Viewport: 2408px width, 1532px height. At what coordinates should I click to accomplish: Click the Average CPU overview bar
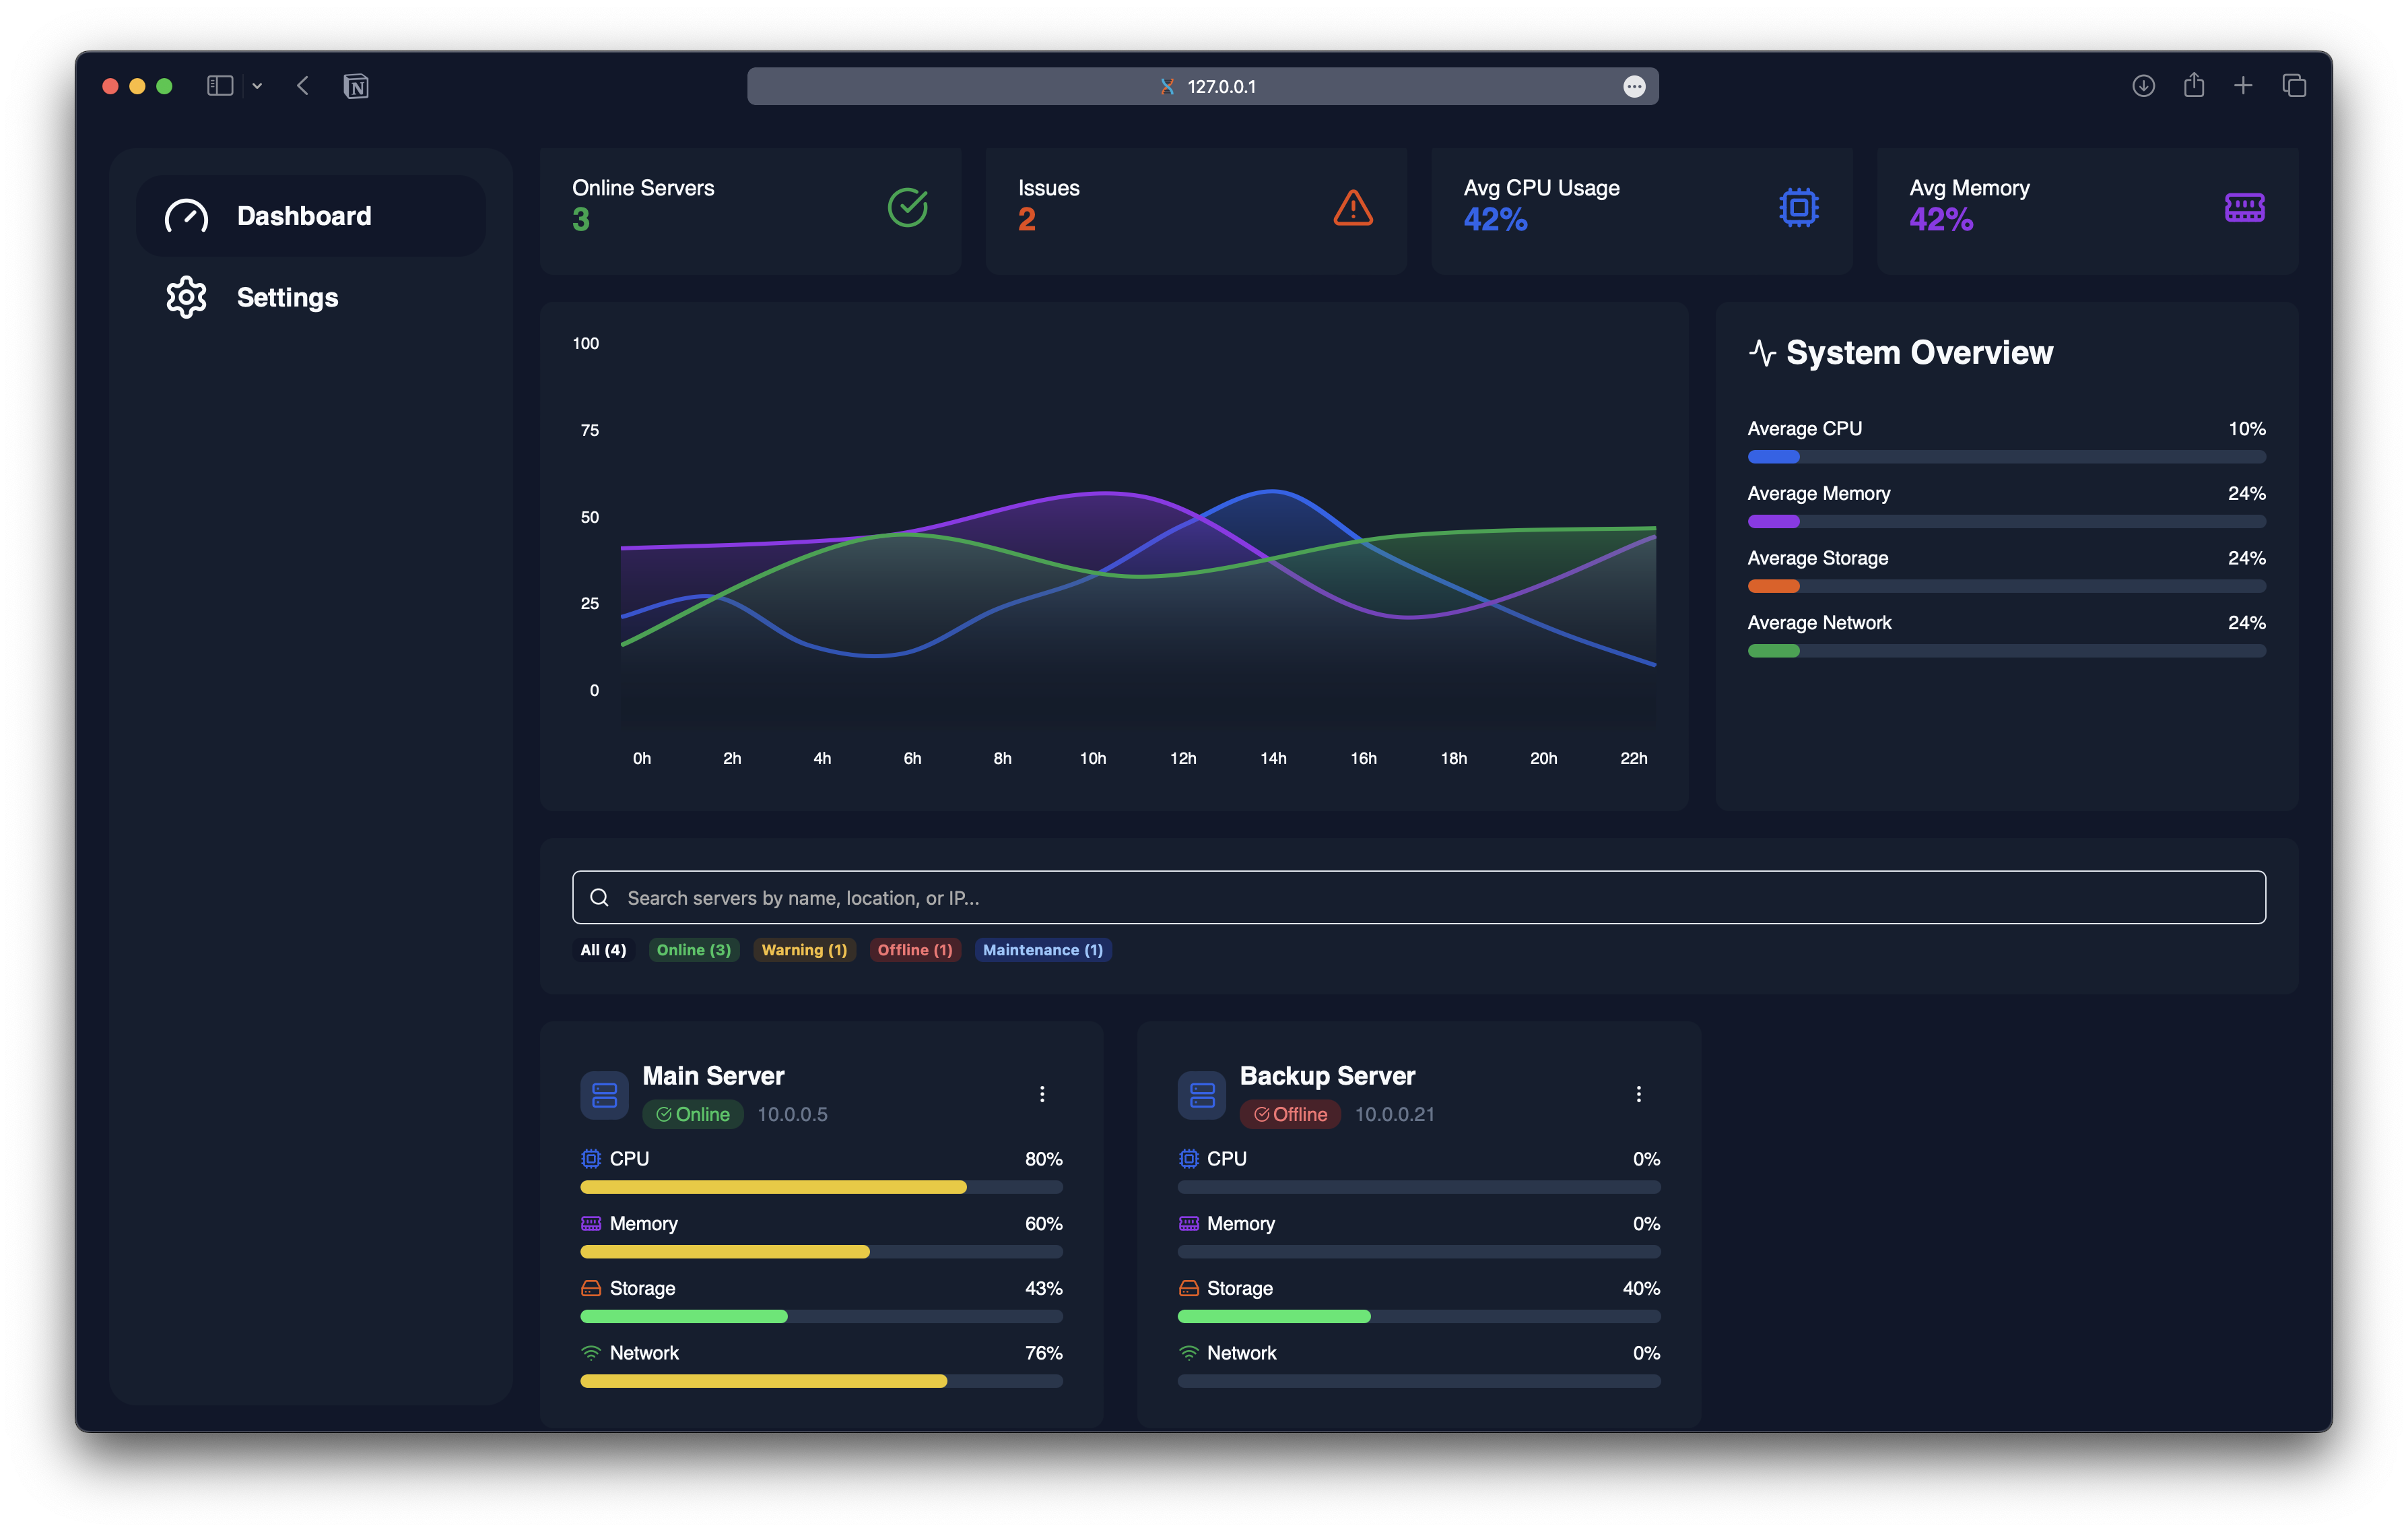(x=2006, y=456)
